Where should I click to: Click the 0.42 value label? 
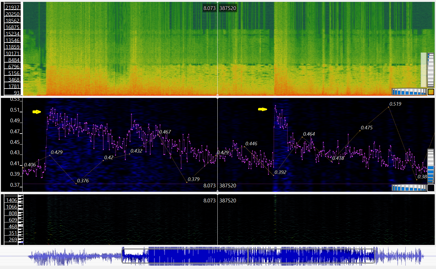[109, 157]
